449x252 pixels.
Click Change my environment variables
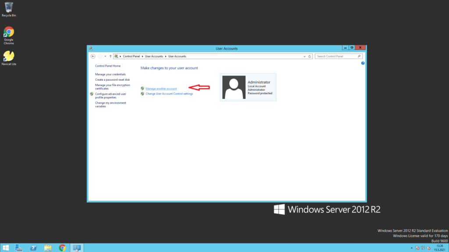point(110,104)
